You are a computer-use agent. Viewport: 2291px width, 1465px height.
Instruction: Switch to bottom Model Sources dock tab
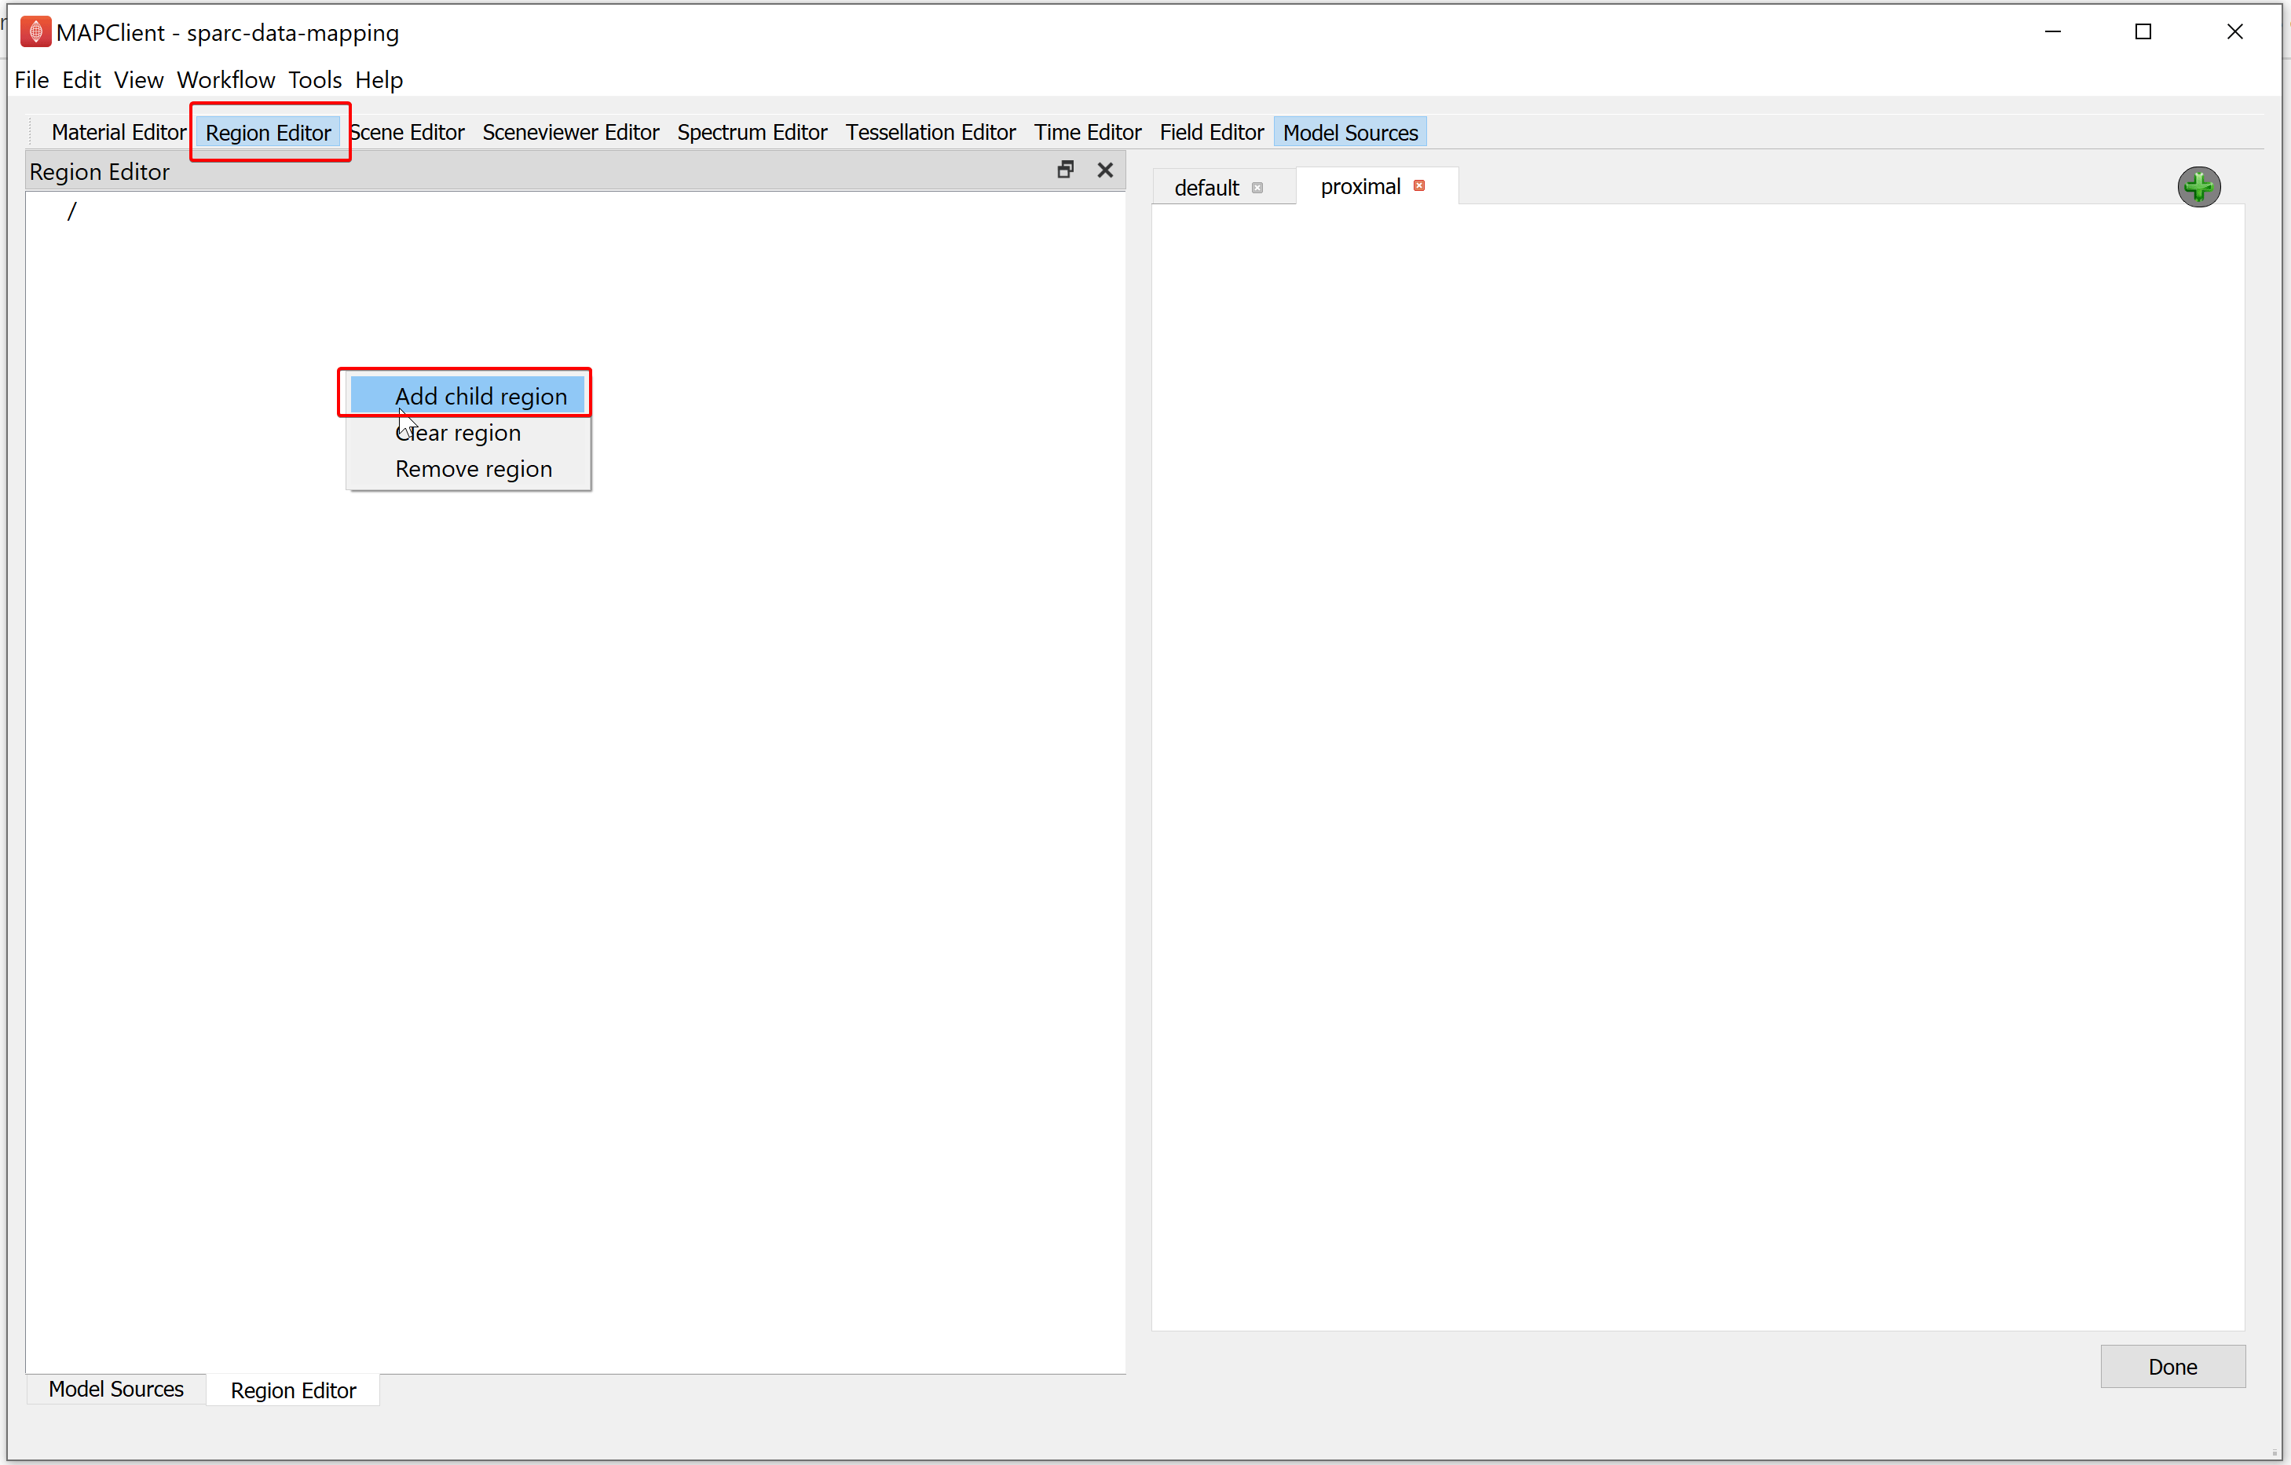[x=116, y=1389]
